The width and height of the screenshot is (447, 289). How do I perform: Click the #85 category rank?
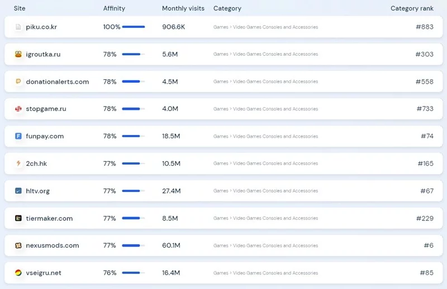coord(427,273)
